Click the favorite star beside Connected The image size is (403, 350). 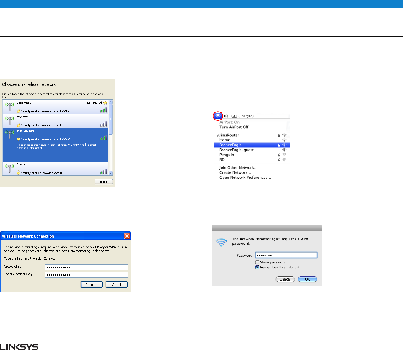click(x=105, y=103)
